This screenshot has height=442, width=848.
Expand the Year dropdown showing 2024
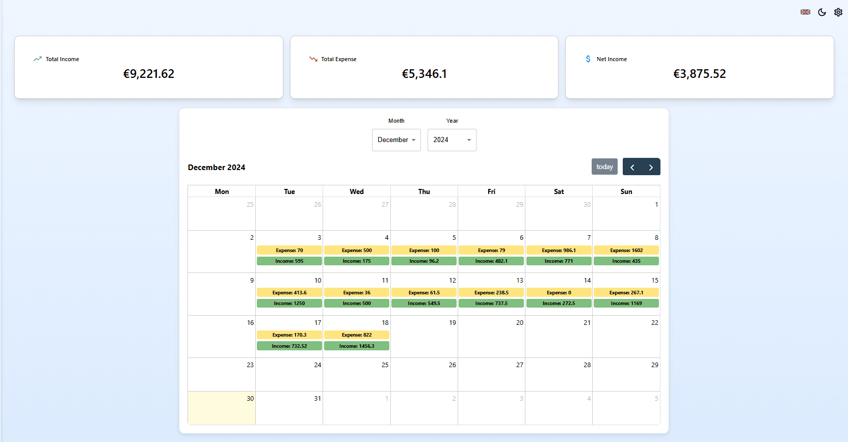452,140
